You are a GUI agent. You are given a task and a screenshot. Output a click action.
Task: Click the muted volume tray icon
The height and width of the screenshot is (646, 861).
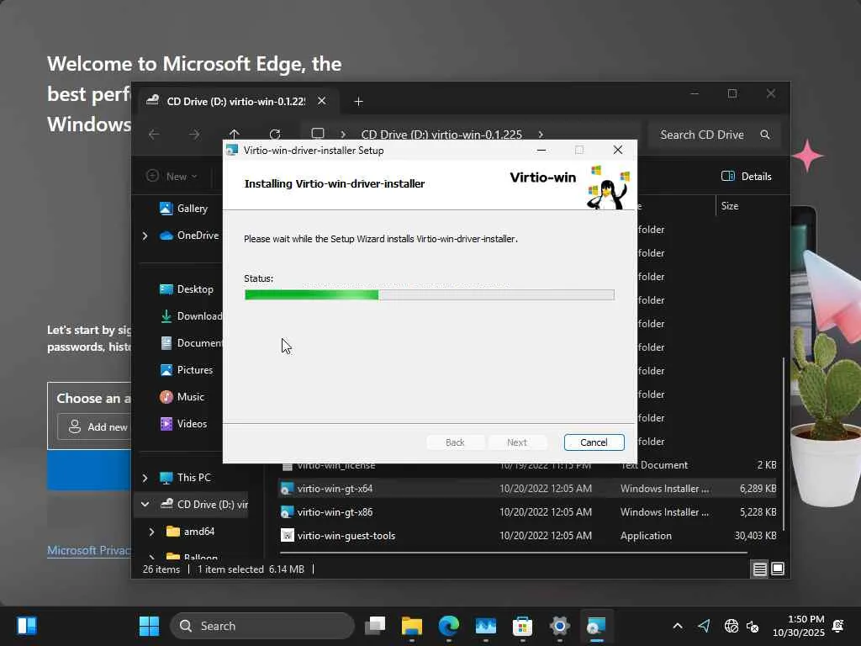click(x=753, y=626)
